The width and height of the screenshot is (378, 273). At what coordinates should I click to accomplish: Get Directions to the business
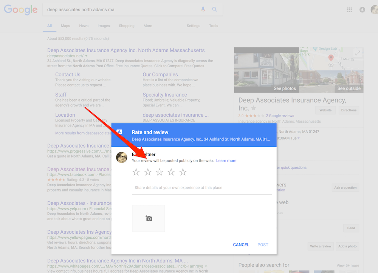click(x=349, y=110)
